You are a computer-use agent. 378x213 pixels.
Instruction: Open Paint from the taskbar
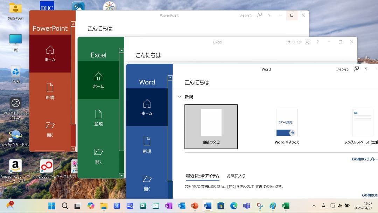pos(273,206)
